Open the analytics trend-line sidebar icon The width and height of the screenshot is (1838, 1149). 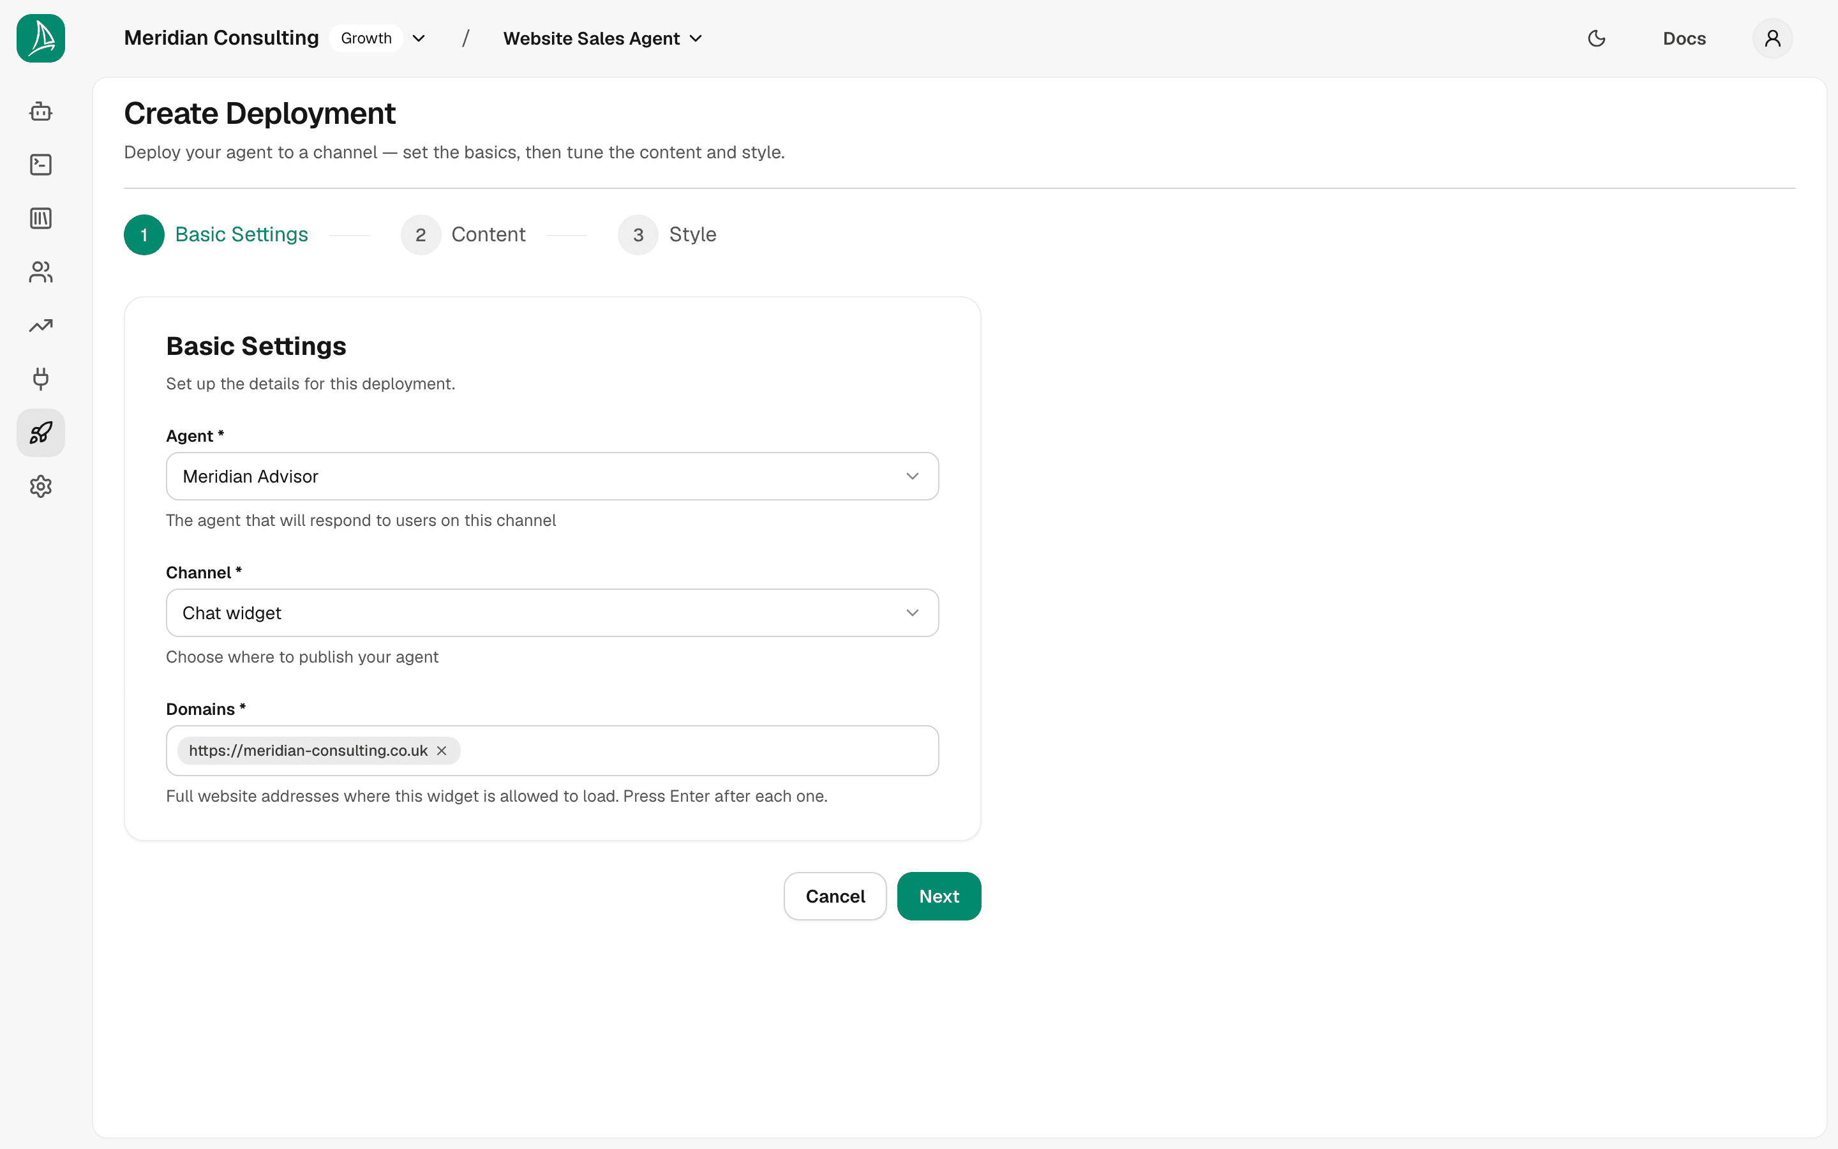coord(40,326)
